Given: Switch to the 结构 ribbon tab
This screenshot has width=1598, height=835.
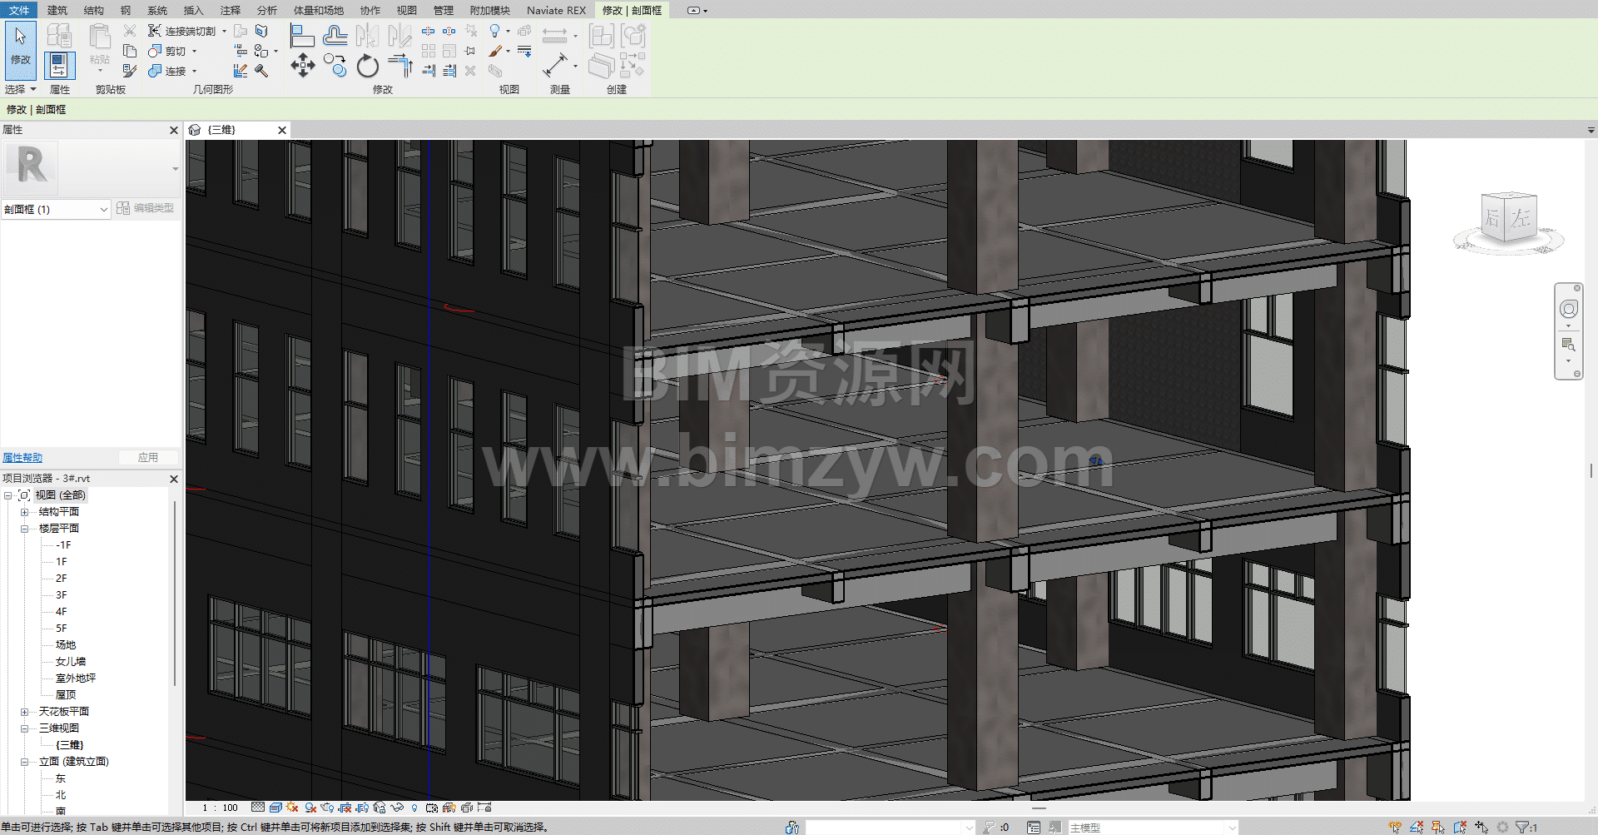Looking at the screenshot, I should (x=94, y=10).
